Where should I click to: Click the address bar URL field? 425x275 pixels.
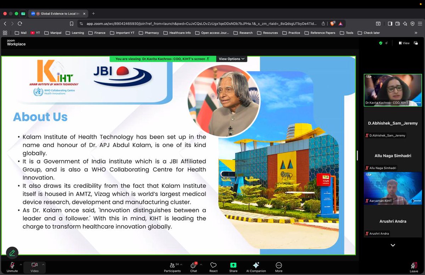point(201,23)
